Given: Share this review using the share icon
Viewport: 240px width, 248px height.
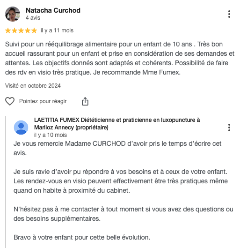Looking at the screenshot, I should tap(85, 101).
